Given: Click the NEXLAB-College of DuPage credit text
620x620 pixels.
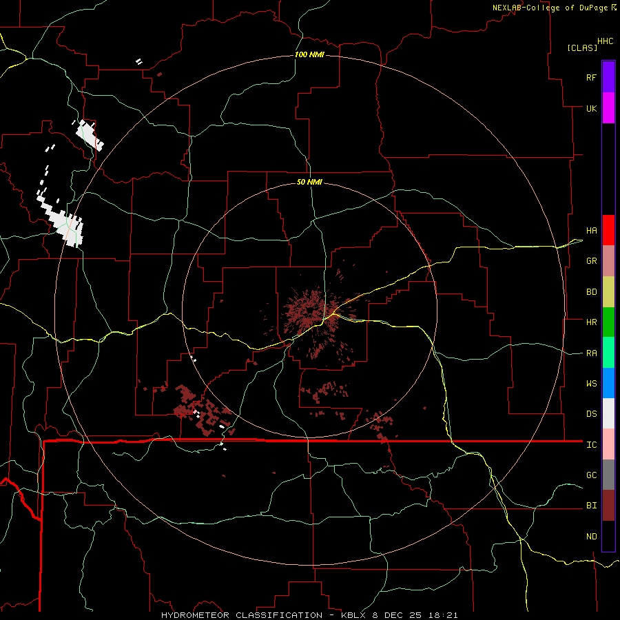Looking at the screenshot, I should click(550, 8).
